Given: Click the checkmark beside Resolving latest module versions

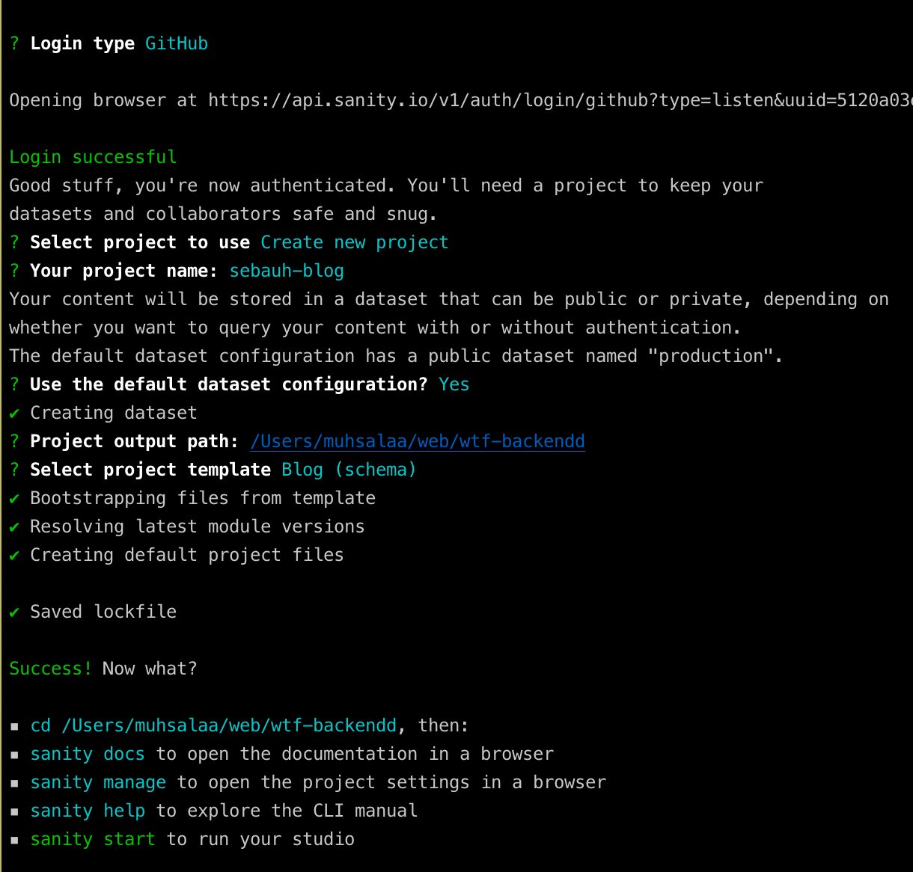Looking at the screenshot, I should [14, 527].
